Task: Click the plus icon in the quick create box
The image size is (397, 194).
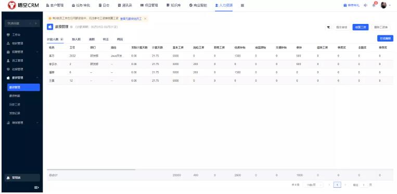Action: tap(36, 23)
